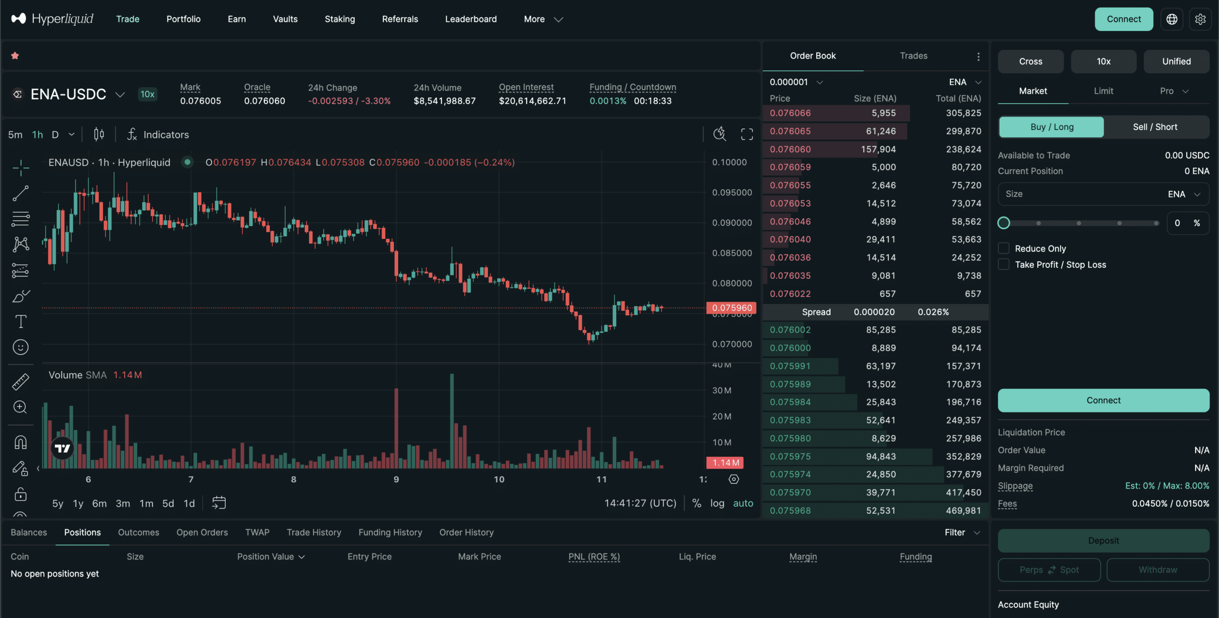The image size is (1219, 618).
Task: Click the 10x leverage button in order panel
Action: click(x=1103, y=61)
